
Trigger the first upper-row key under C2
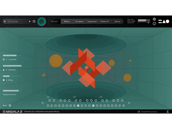point(76,100)
